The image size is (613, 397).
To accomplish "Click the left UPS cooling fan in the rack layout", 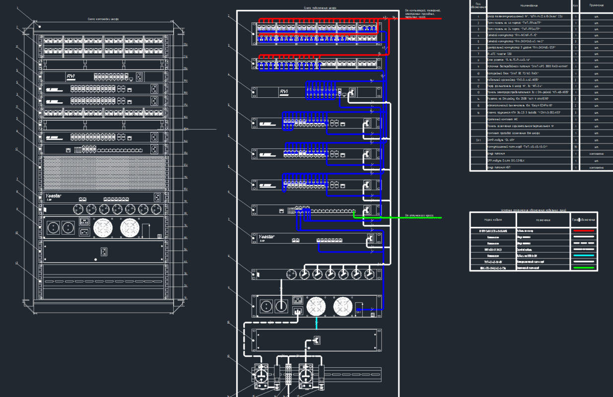I will 104,229.
